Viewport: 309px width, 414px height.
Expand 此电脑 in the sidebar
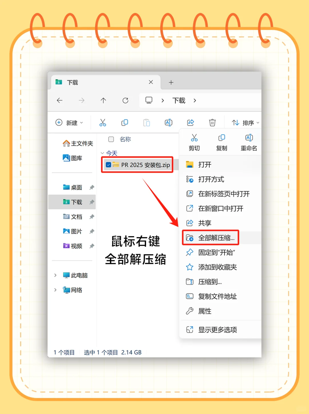55,275
